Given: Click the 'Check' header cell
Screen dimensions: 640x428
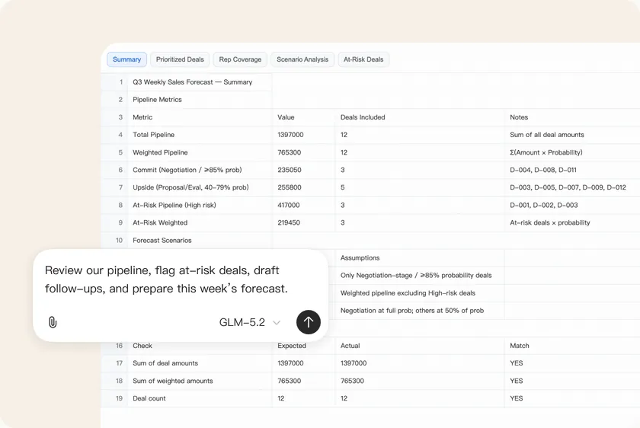Looking at the screenshot, I should (x=200, y=346).
